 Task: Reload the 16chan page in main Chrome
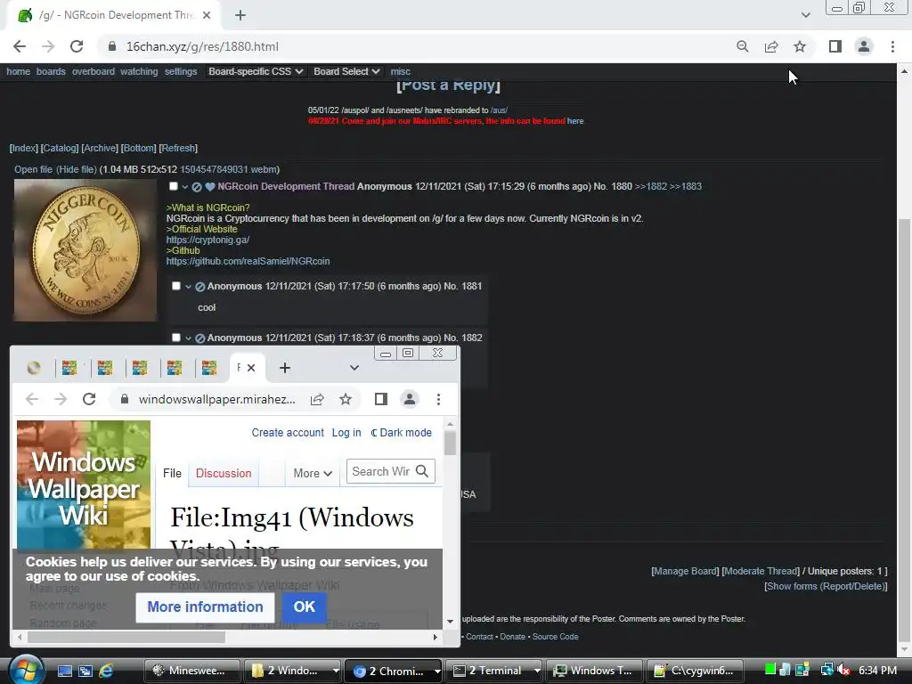click(77, 46)
